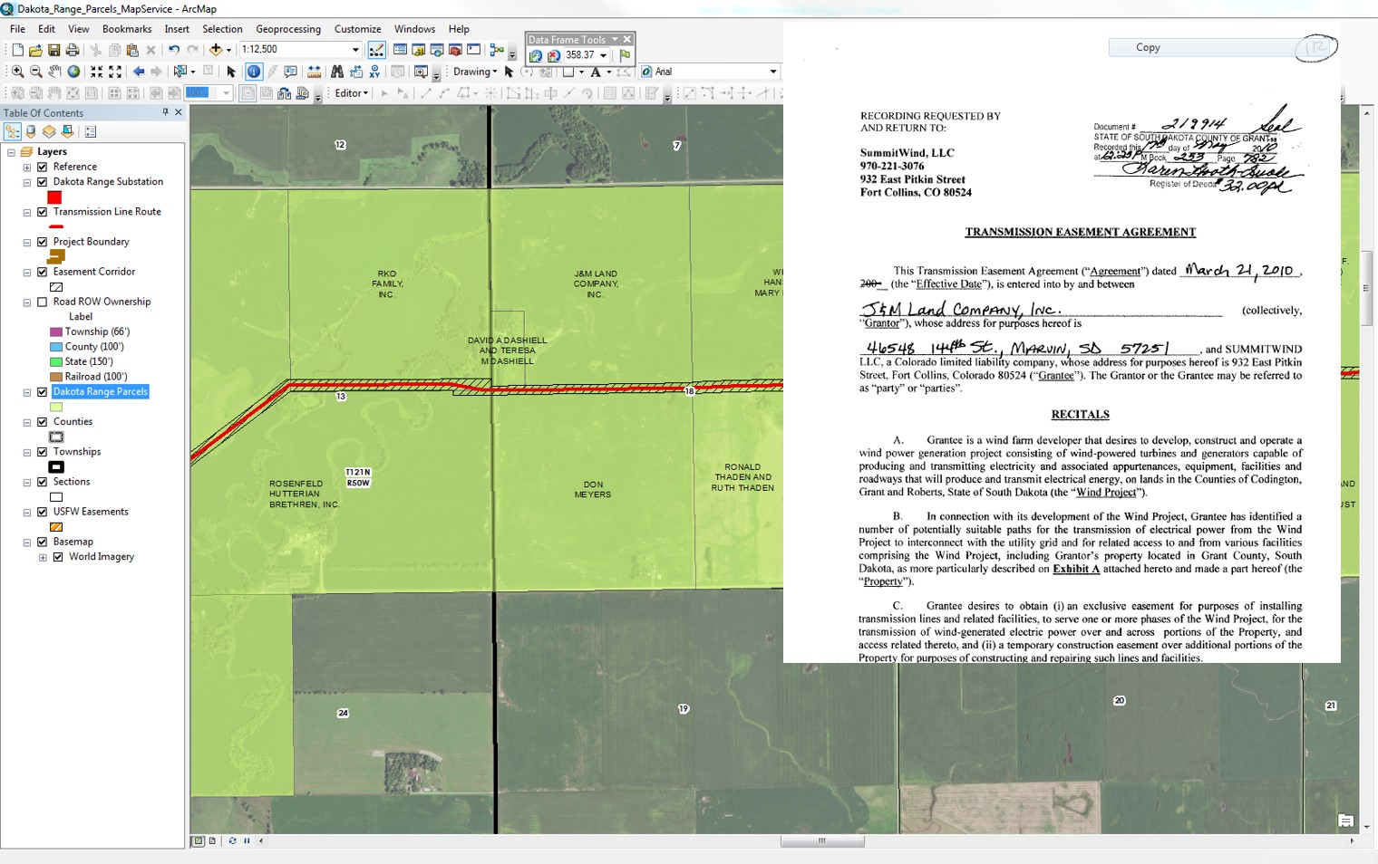Open the Python window icon
This screenshot has height=864, width=1378.
point(473,50)
